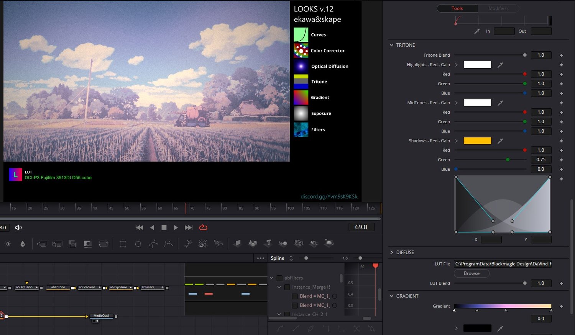Click the LUT File path field

click(x=503, y=264)
